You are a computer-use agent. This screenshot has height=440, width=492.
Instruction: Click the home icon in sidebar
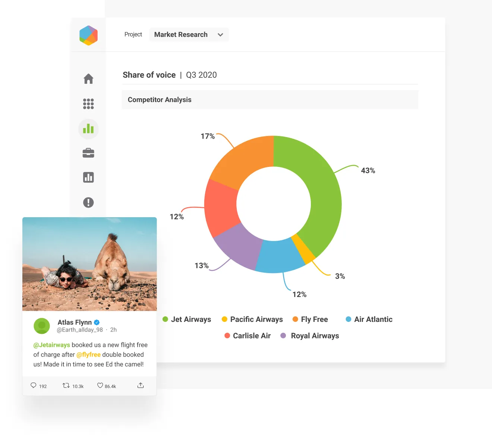pyautogui.click(x=88, y=79)
